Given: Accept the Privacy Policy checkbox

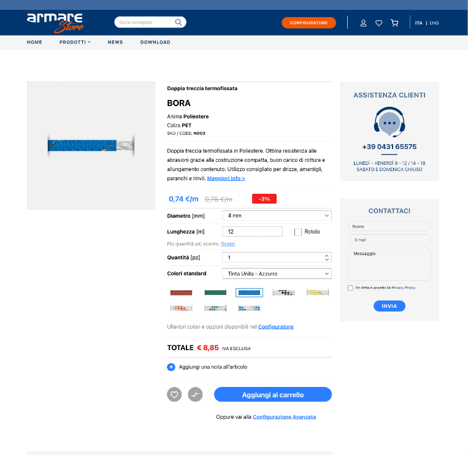Looking at the screenshot, I should pos(350,288).
